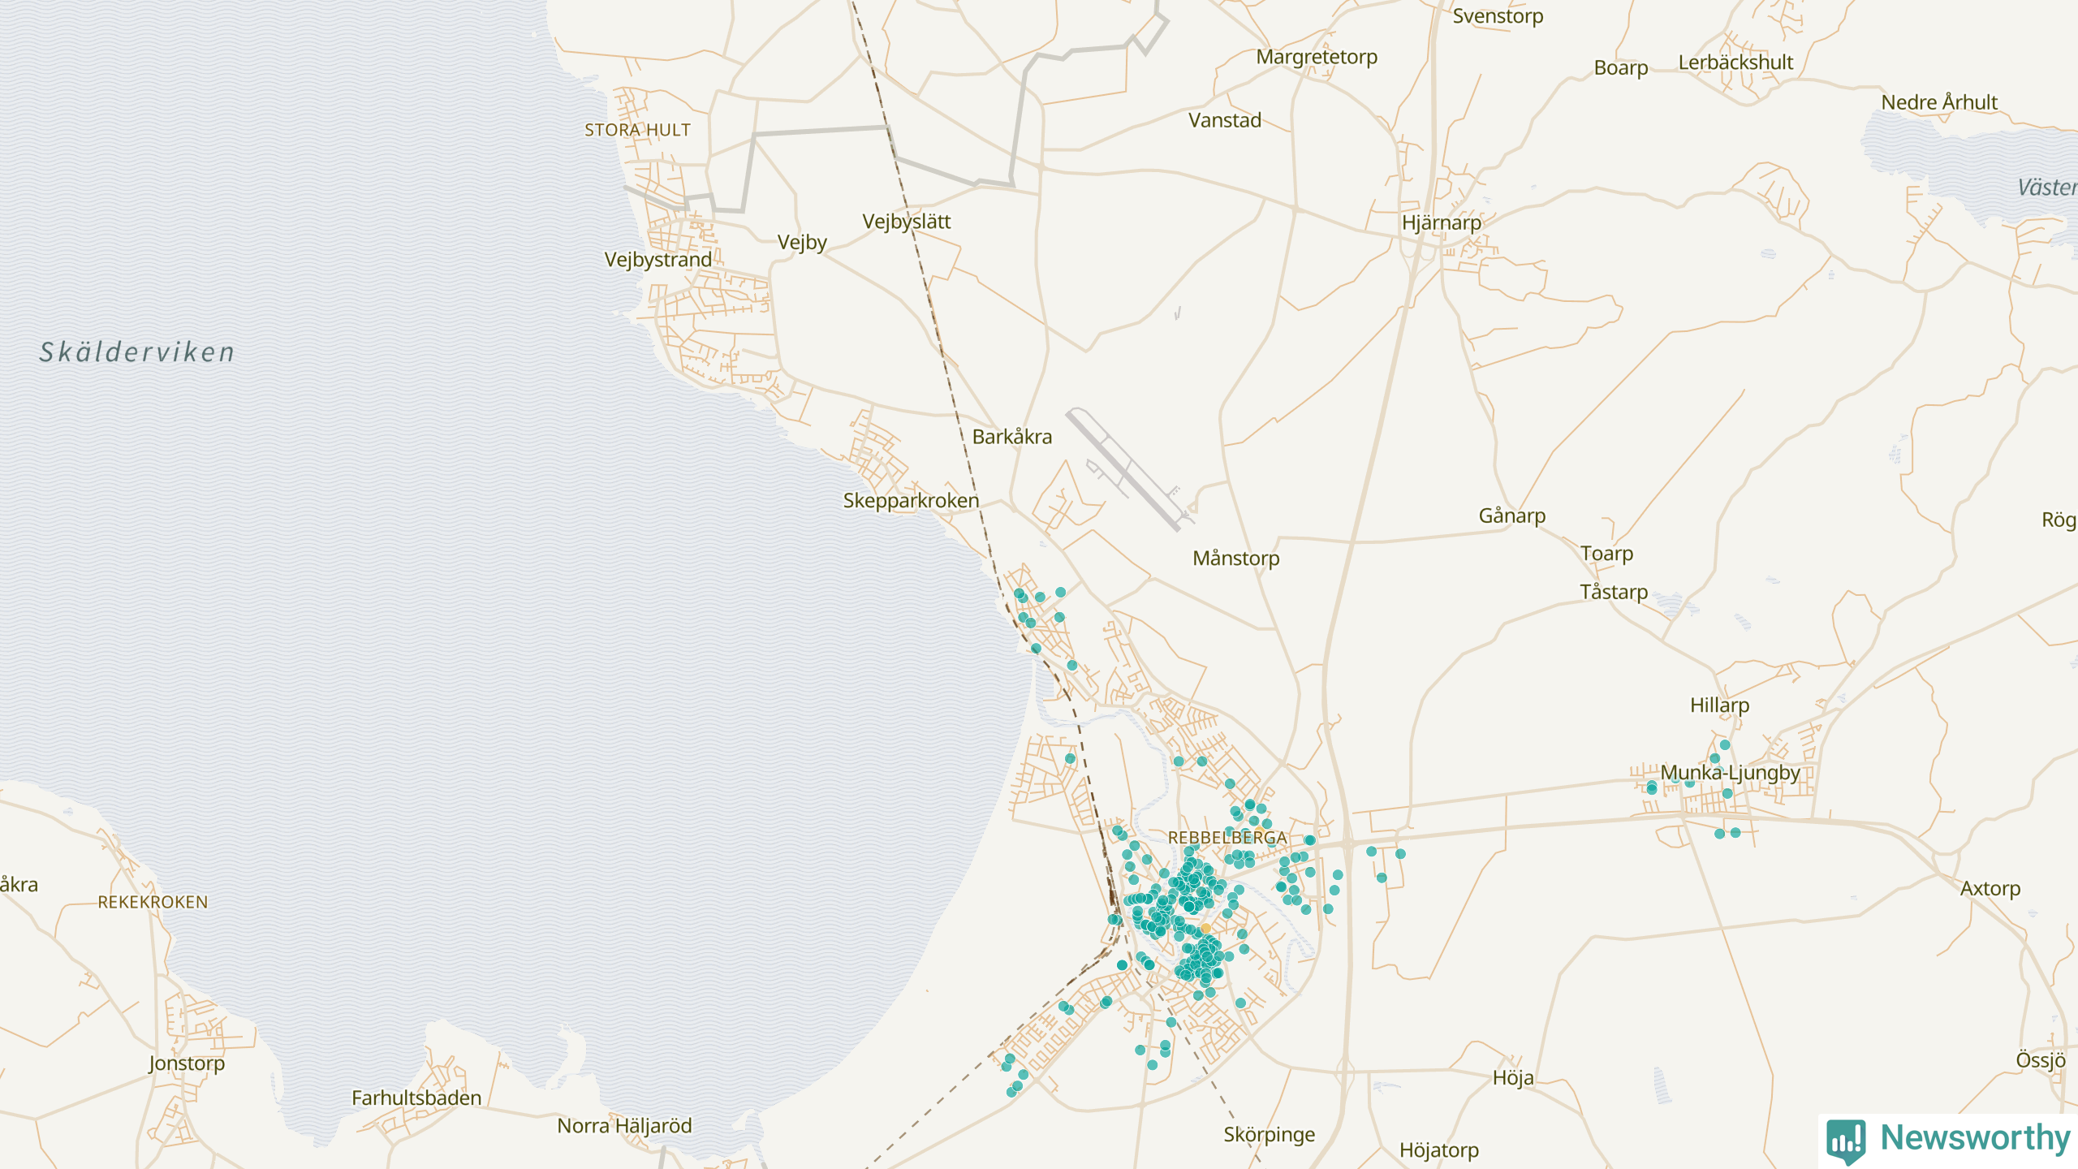The height and width of the screenshot is (1169, 2078).
Task: Click the Hjärnarp village label
Action: (1442, 222)
